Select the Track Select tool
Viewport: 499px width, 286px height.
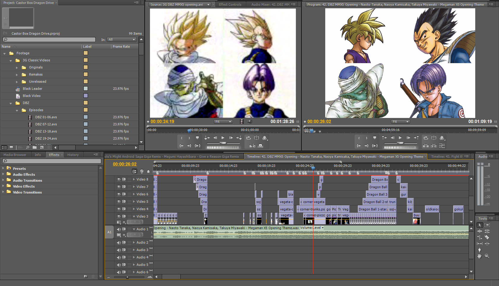point(487,225)
